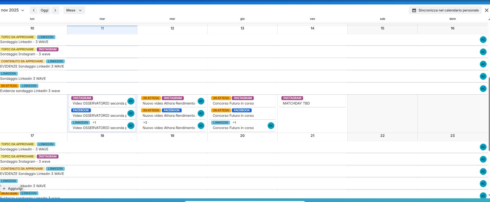Close the calendar panel with the X

487,10
